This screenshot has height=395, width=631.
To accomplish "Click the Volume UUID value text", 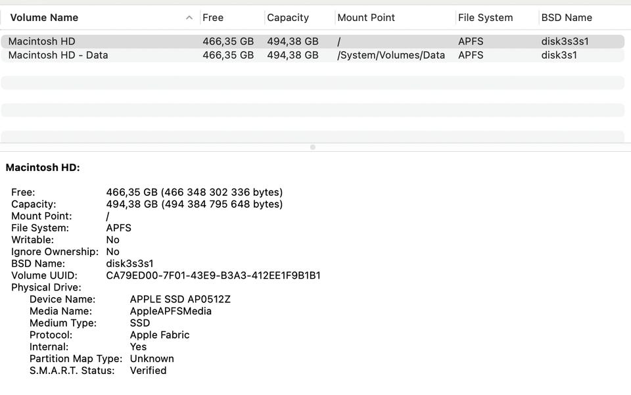I will pos(213,275).
